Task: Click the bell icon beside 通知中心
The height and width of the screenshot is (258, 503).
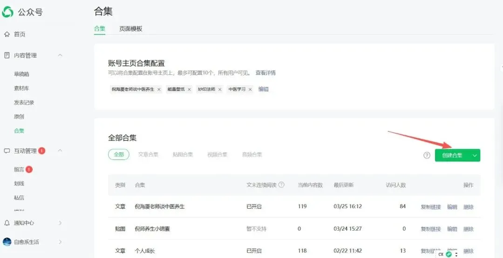Action: click(x=7, y=223)
